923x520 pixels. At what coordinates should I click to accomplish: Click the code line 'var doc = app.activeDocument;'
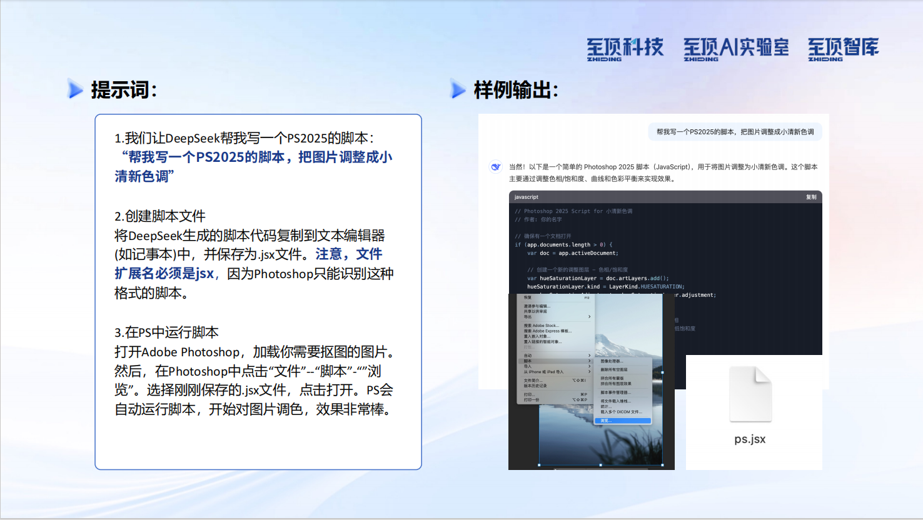572,253
